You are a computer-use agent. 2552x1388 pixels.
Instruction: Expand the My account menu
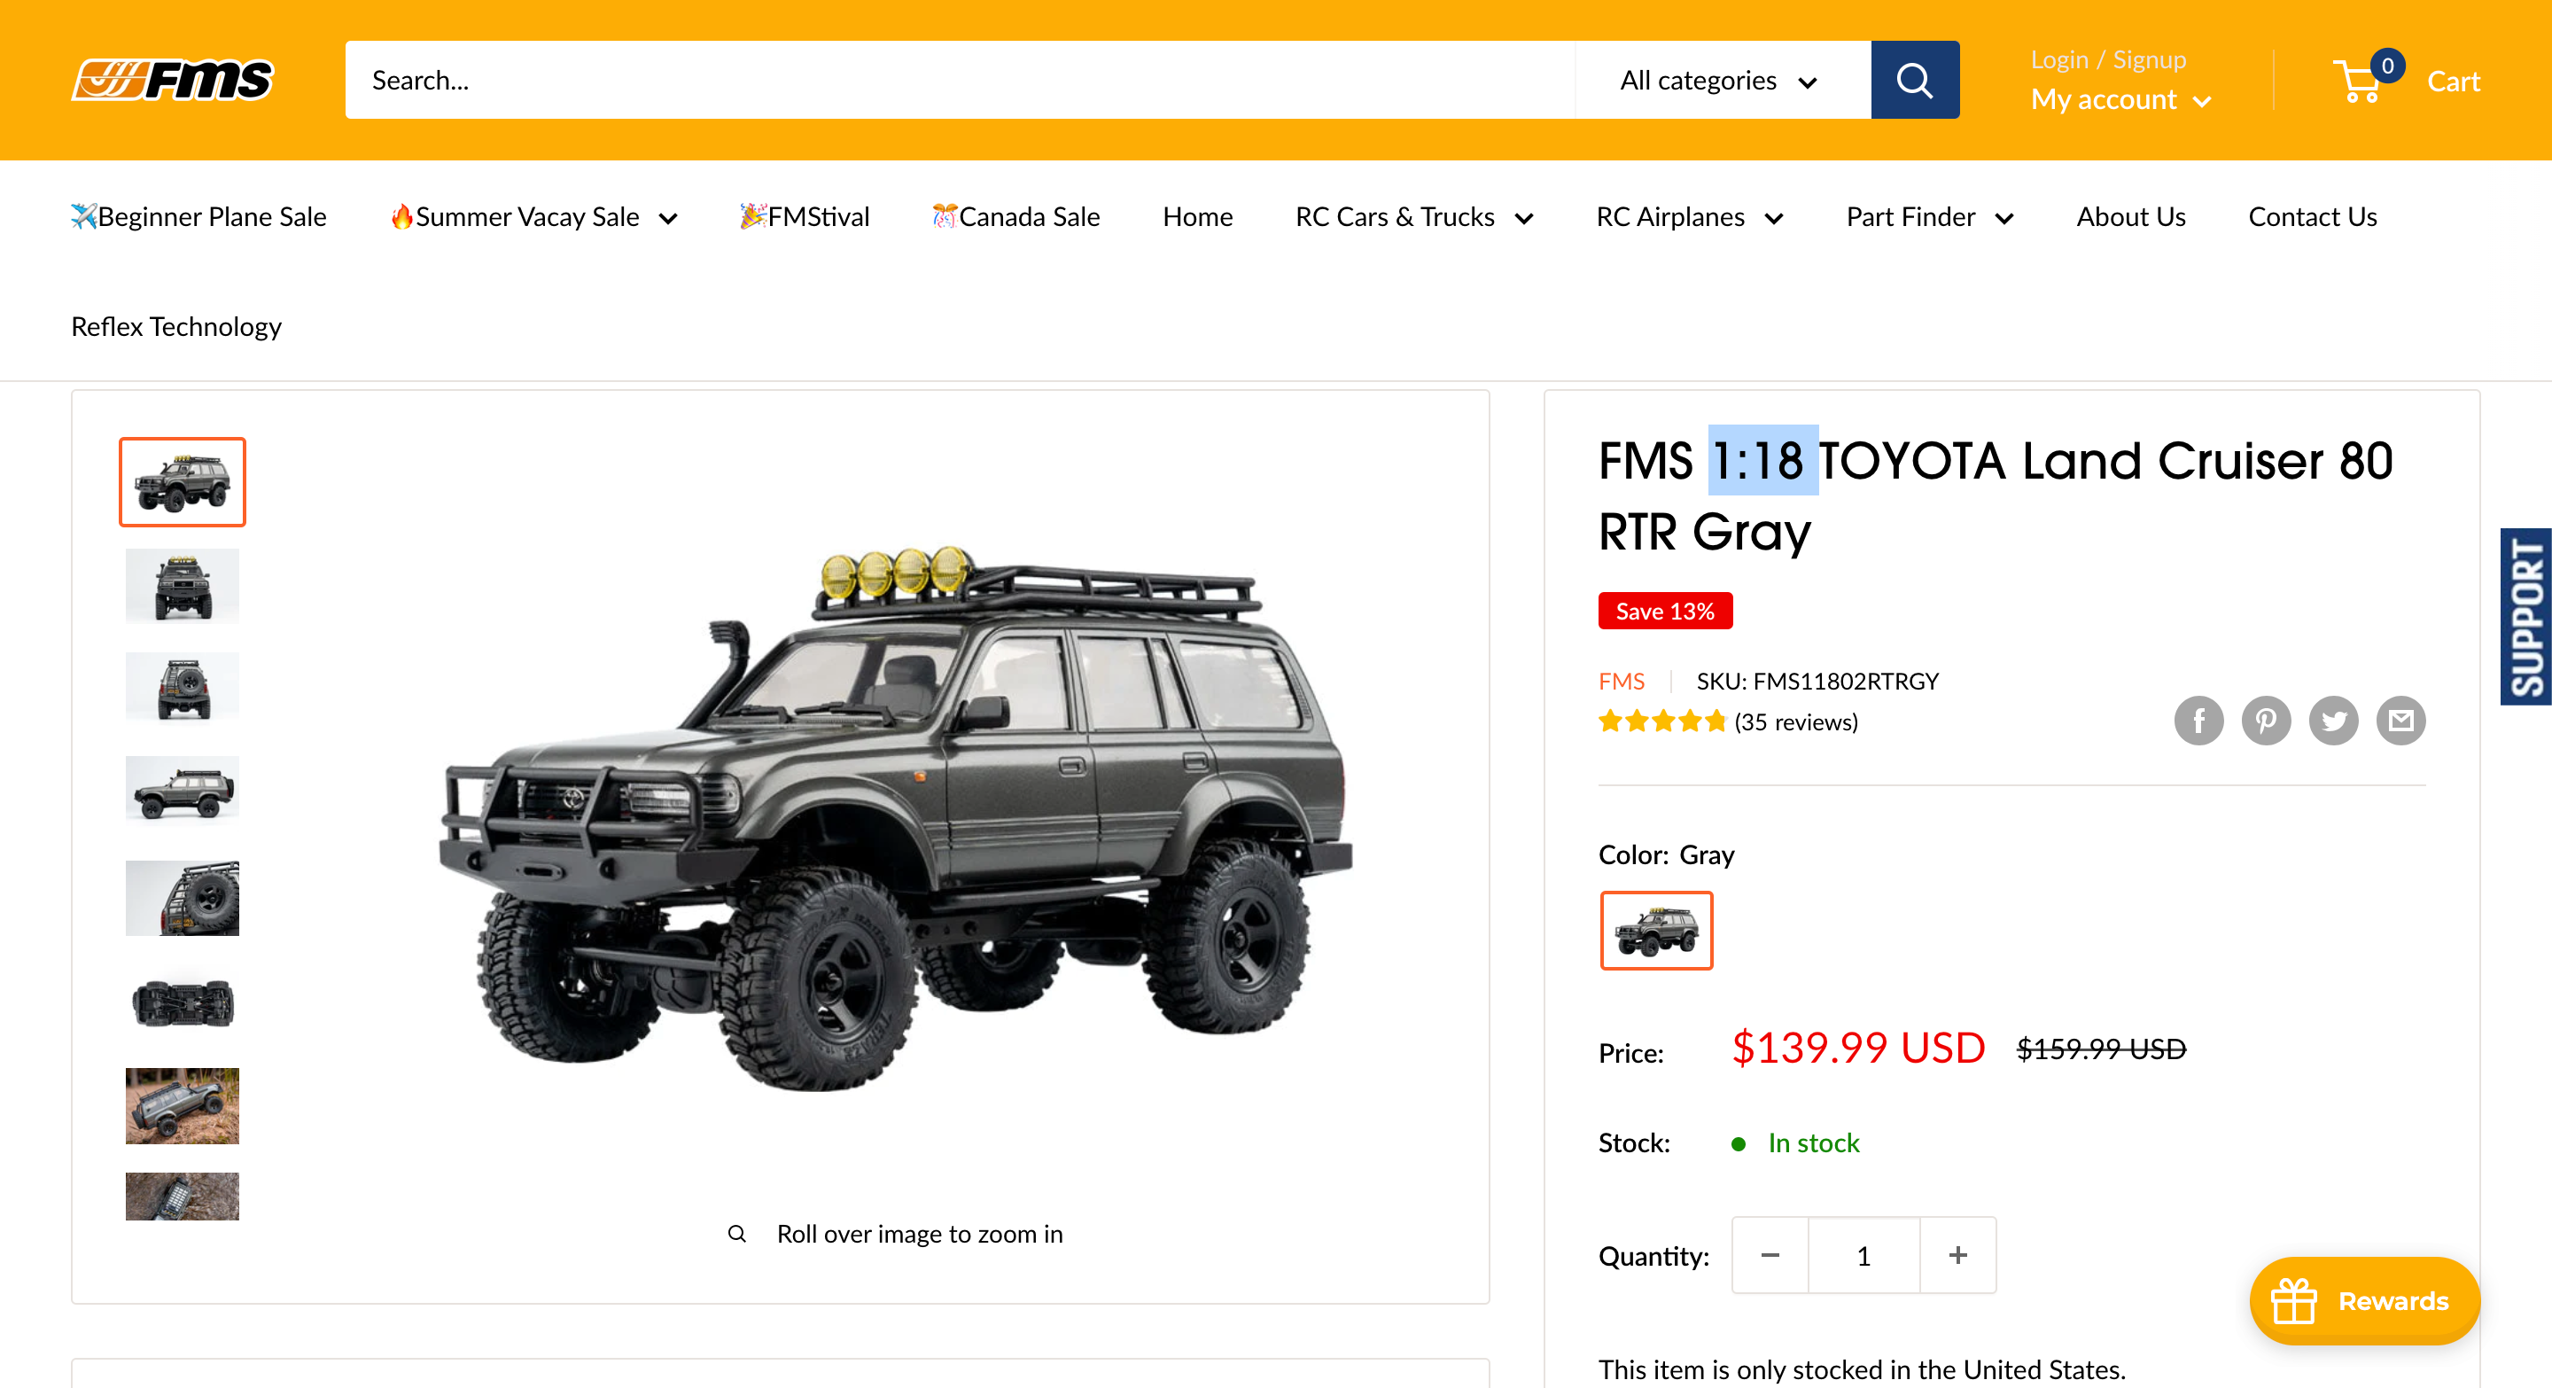click(2120, 100)
